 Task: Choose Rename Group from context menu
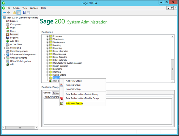(83, 89)
